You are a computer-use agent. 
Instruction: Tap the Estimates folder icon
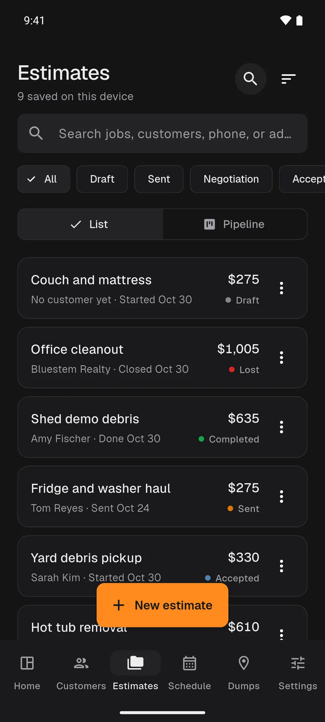tap(135, 663)
